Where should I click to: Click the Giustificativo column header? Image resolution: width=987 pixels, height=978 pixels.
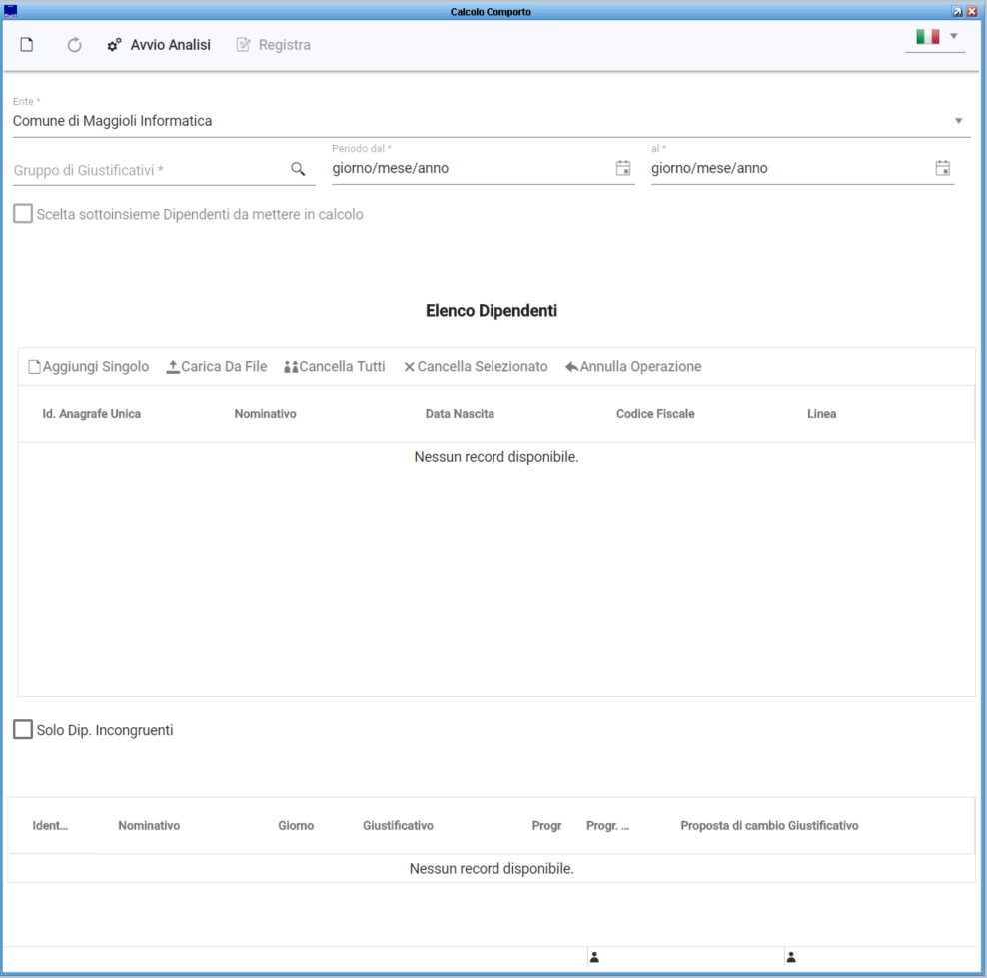(x=398, y=826)
